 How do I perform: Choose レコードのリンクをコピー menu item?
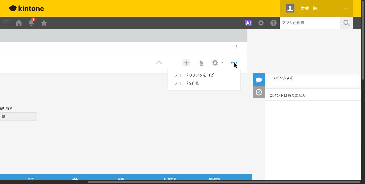(204, 75)
